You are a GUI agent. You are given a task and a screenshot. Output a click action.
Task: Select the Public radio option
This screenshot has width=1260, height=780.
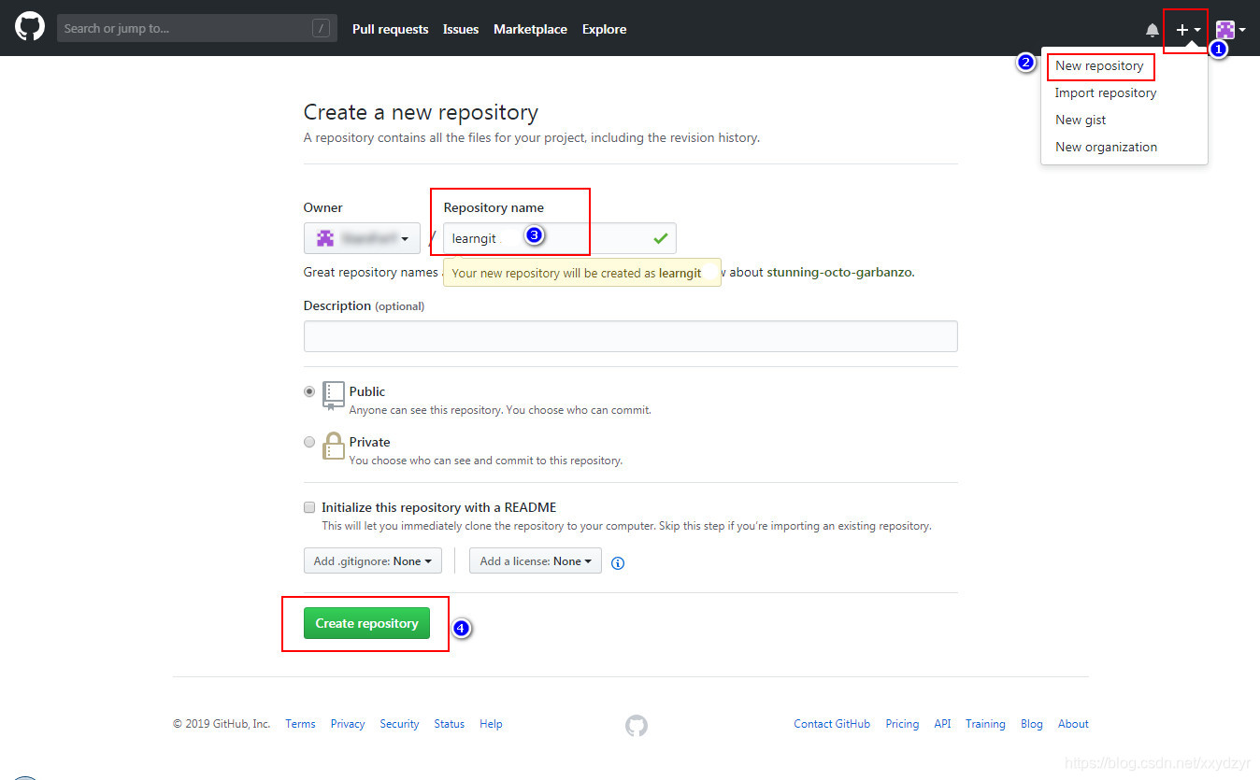309,392
